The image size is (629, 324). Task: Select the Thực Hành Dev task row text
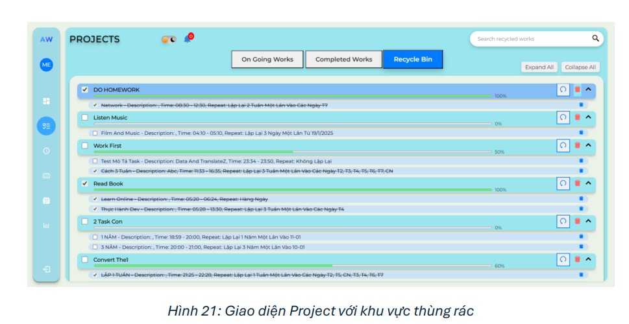click(222, 209)
